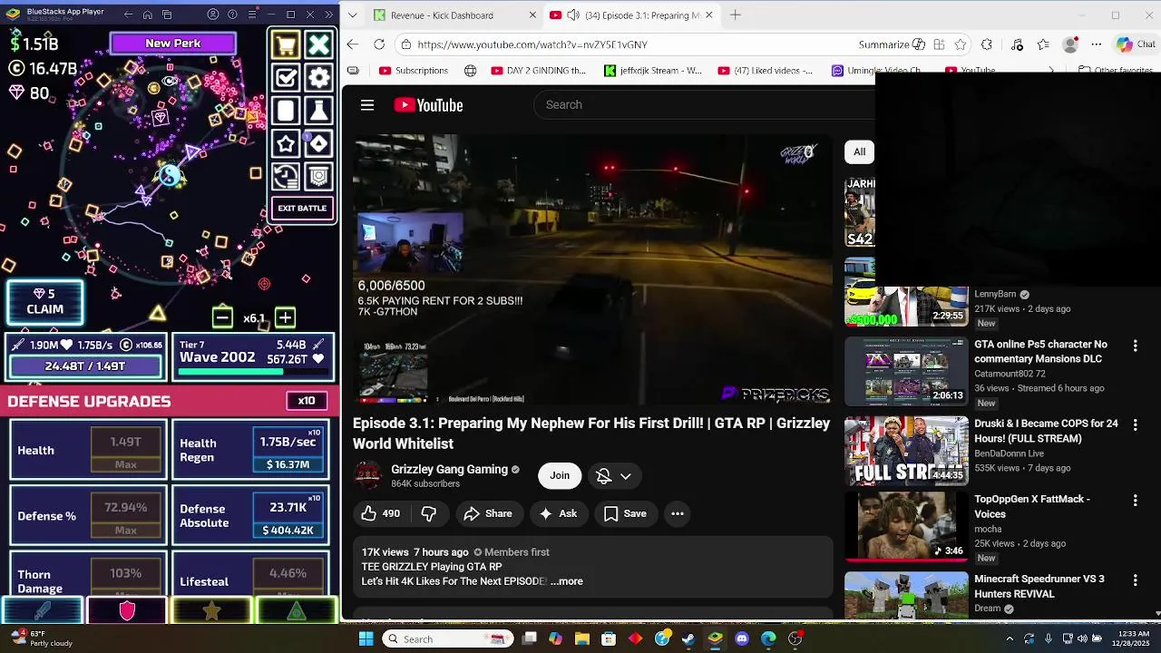Select the utility upgrades star tab
The image size is (1161, 653).
[211, 611]
